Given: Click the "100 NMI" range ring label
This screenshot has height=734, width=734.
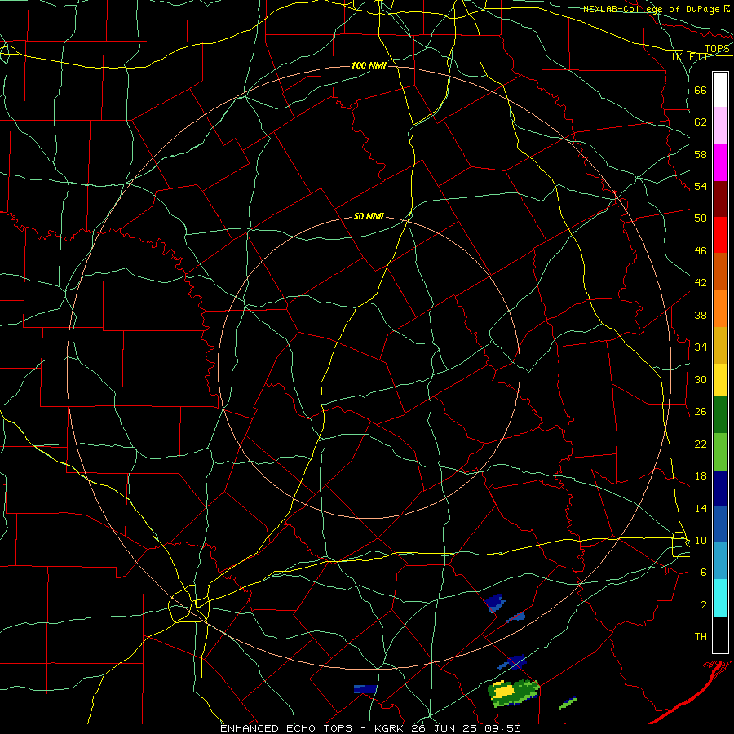Looking at the screenshot, I should [x=369, y=65].
